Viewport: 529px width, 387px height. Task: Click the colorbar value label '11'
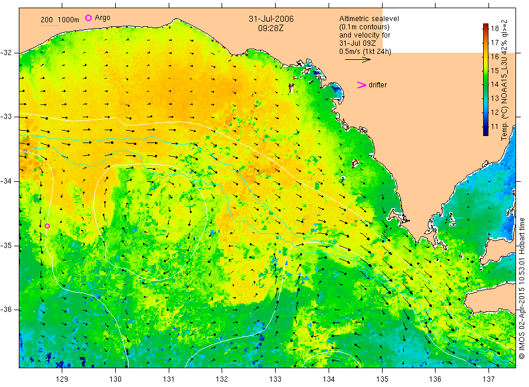pyautogui.click(x=494, y=127)
